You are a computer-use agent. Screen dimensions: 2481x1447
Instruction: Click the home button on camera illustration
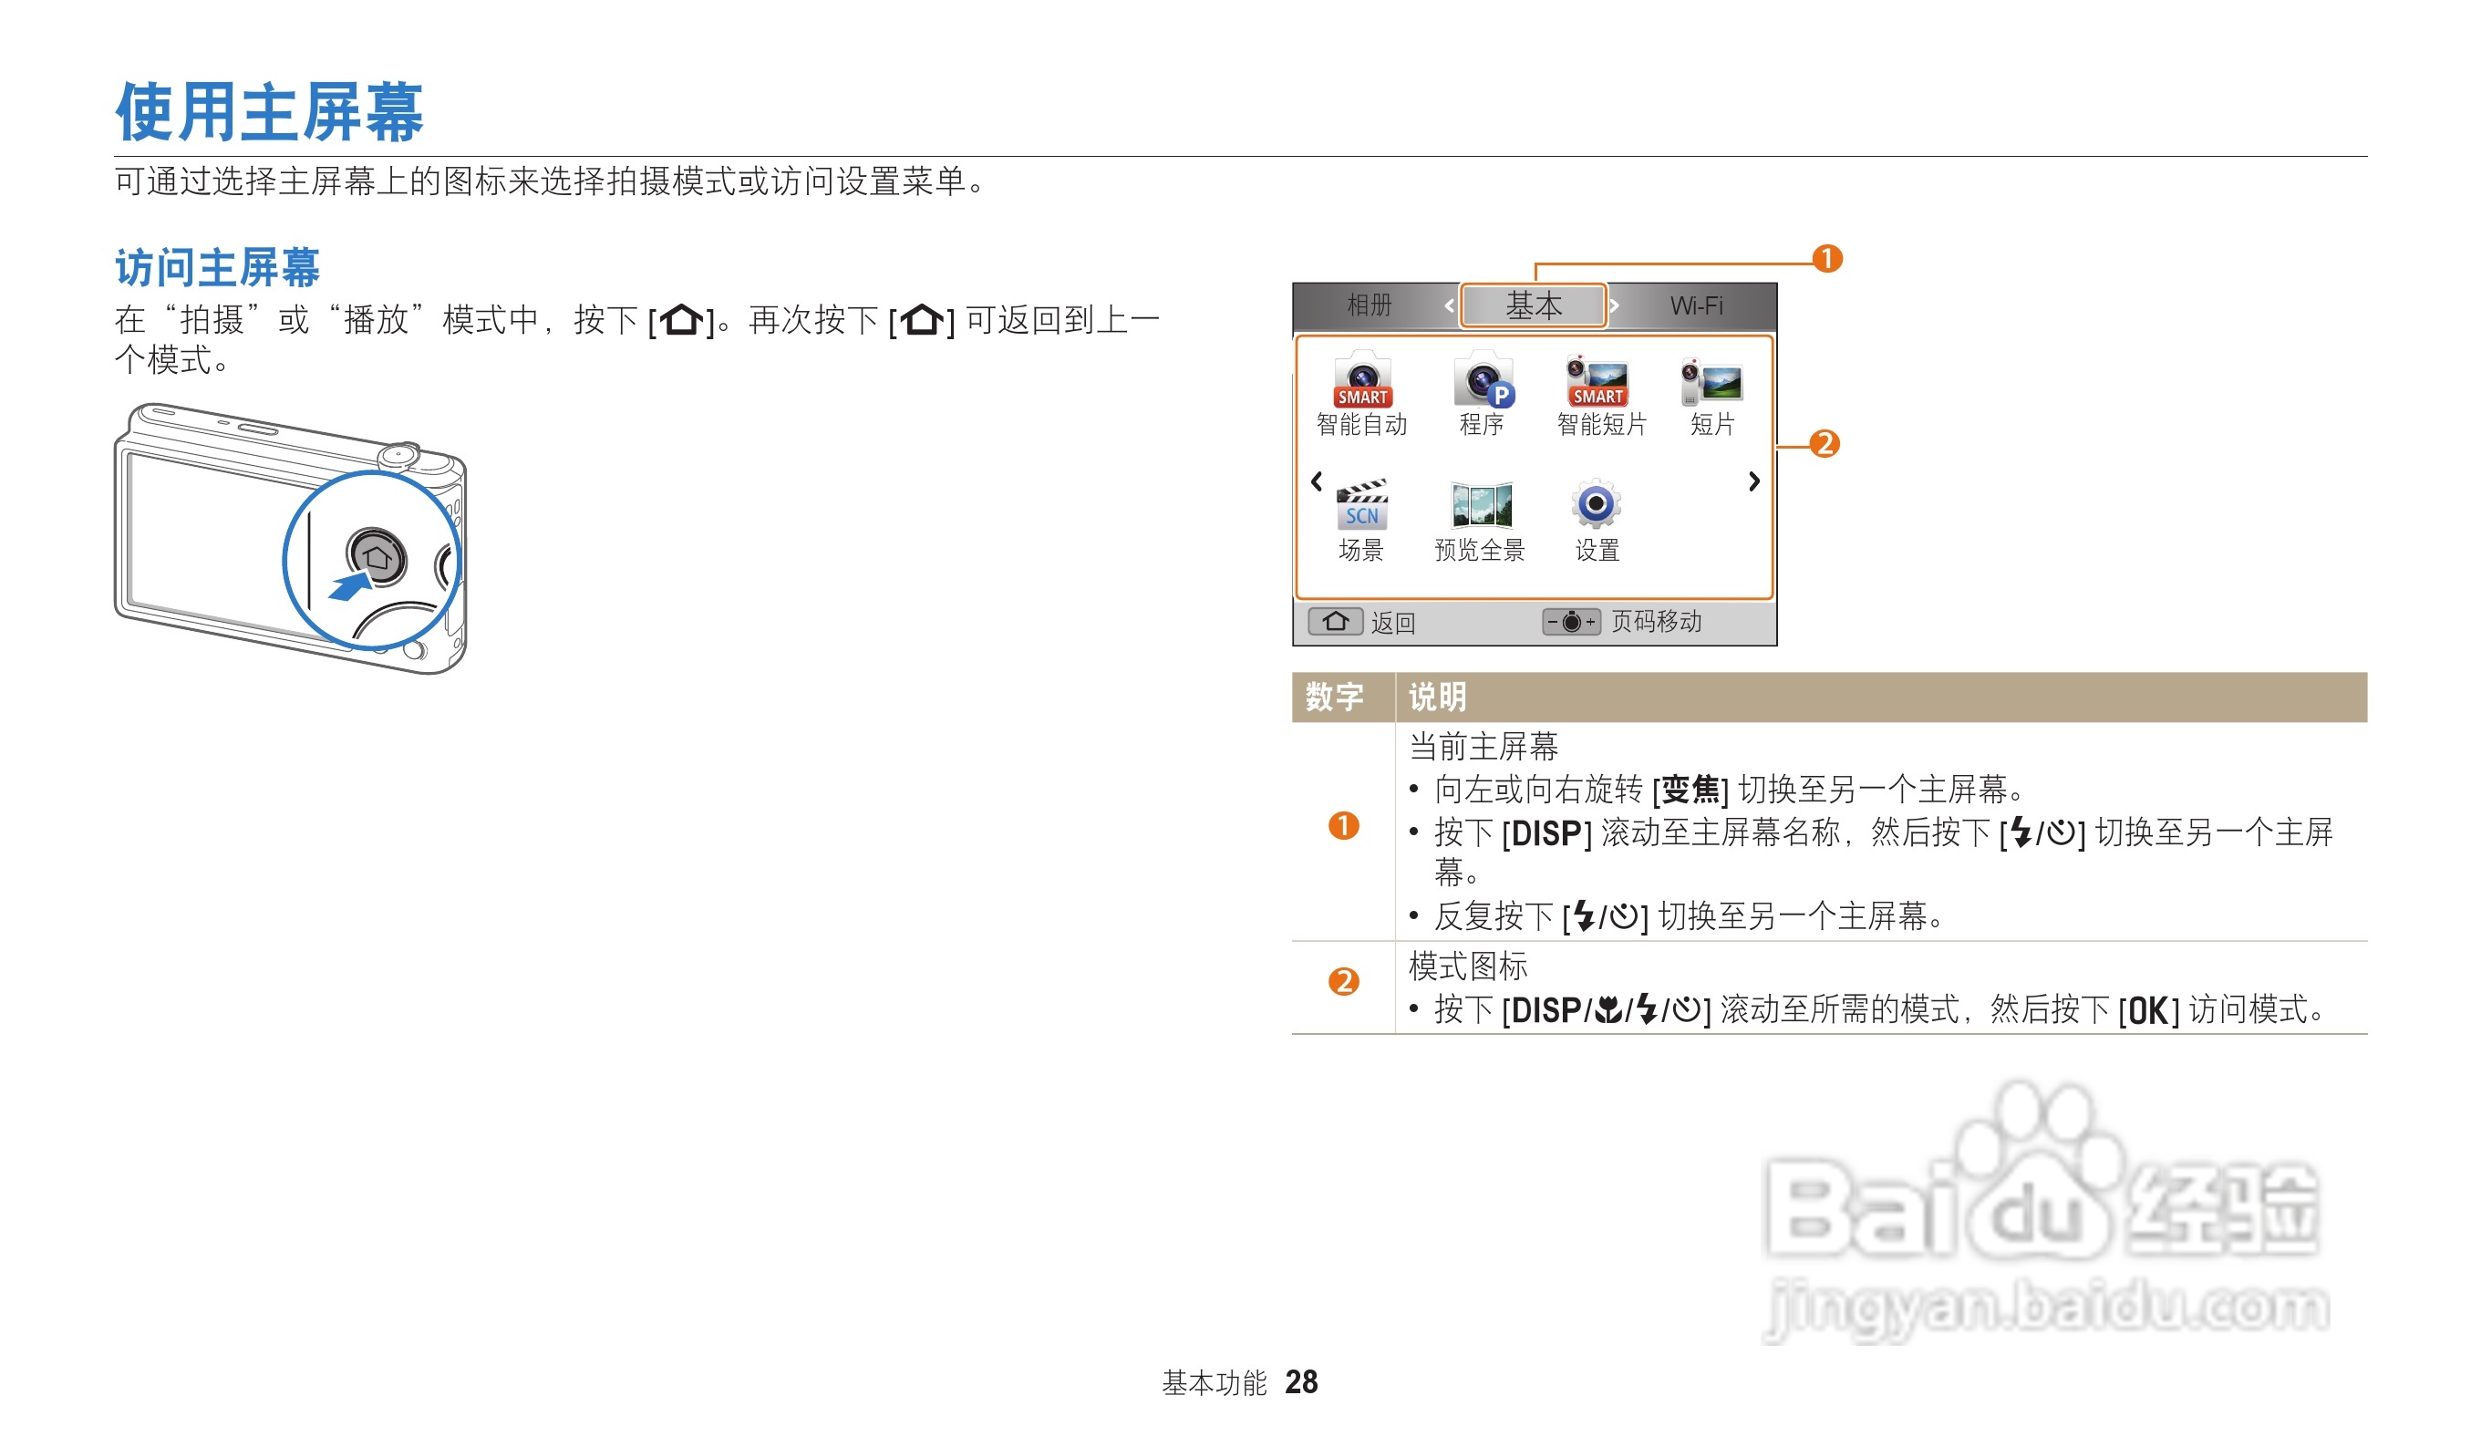377,558
